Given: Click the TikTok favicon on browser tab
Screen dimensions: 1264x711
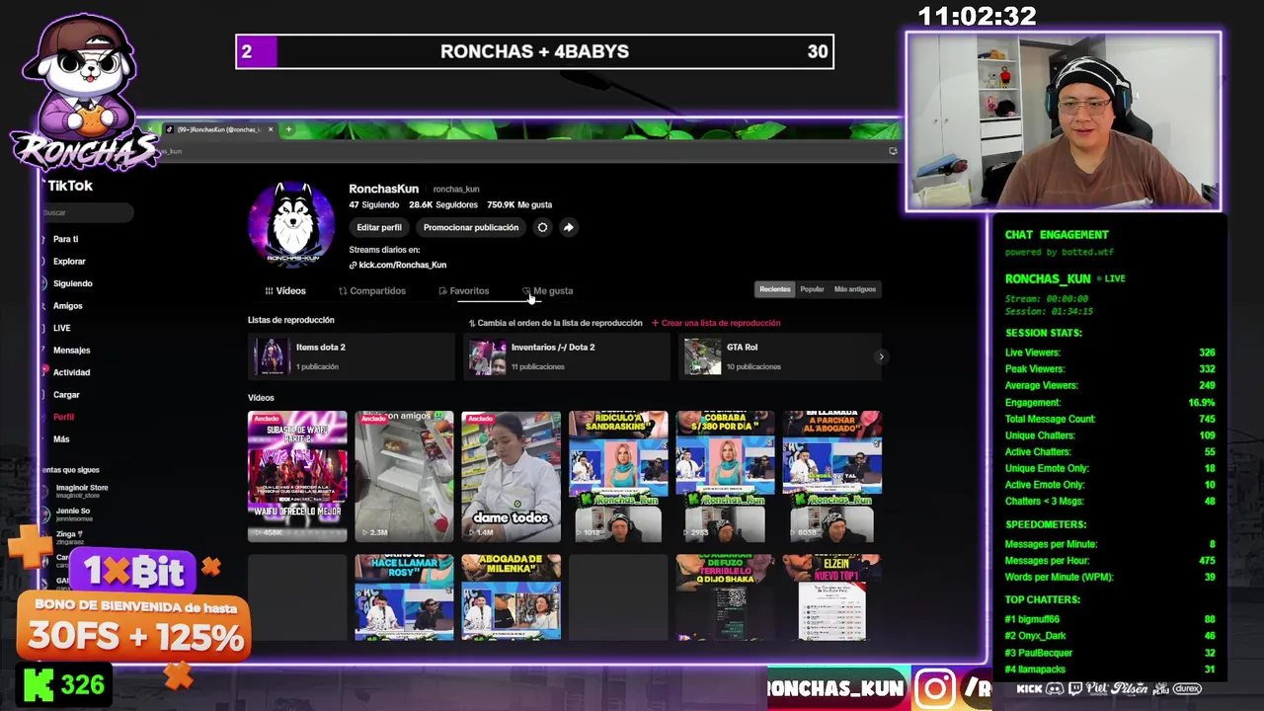Looking at the screenshot, I should coord(170,129).
